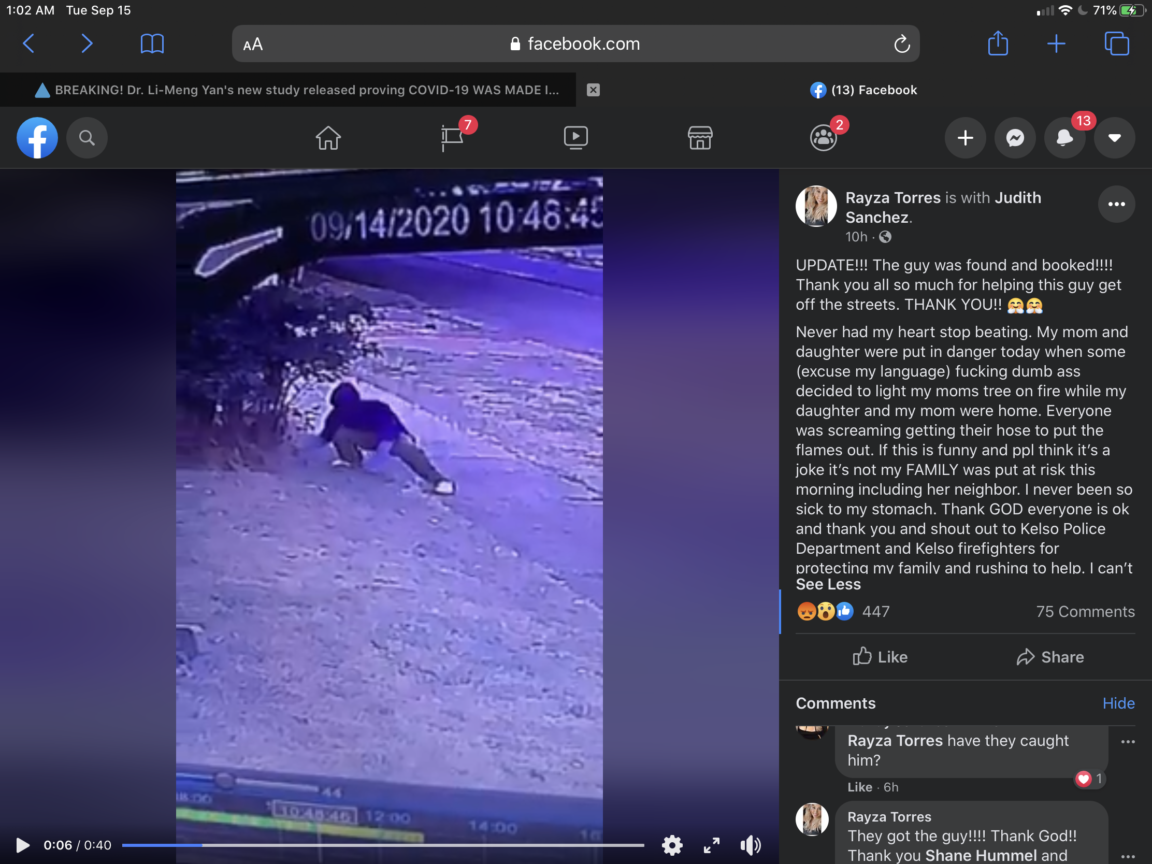Viewport: 1152px width, 864px height.
Task: Go back with Safari's back arrow
Action: 29,44
